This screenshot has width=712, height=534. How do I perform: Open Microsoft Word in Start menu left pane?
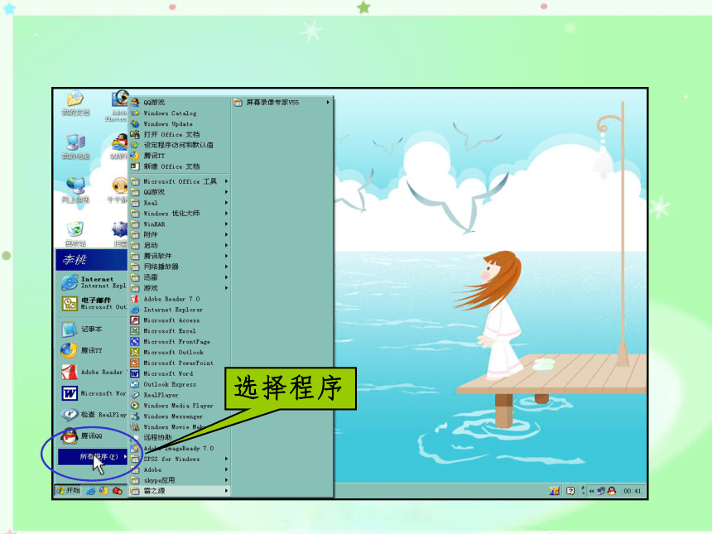click(x=93, y=393)
